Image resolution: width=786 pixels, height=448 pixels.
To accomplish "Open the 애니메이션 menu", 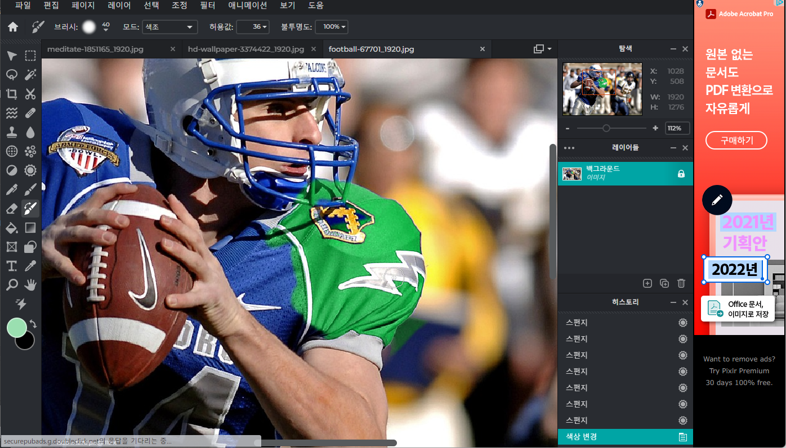I will point(248,6).
